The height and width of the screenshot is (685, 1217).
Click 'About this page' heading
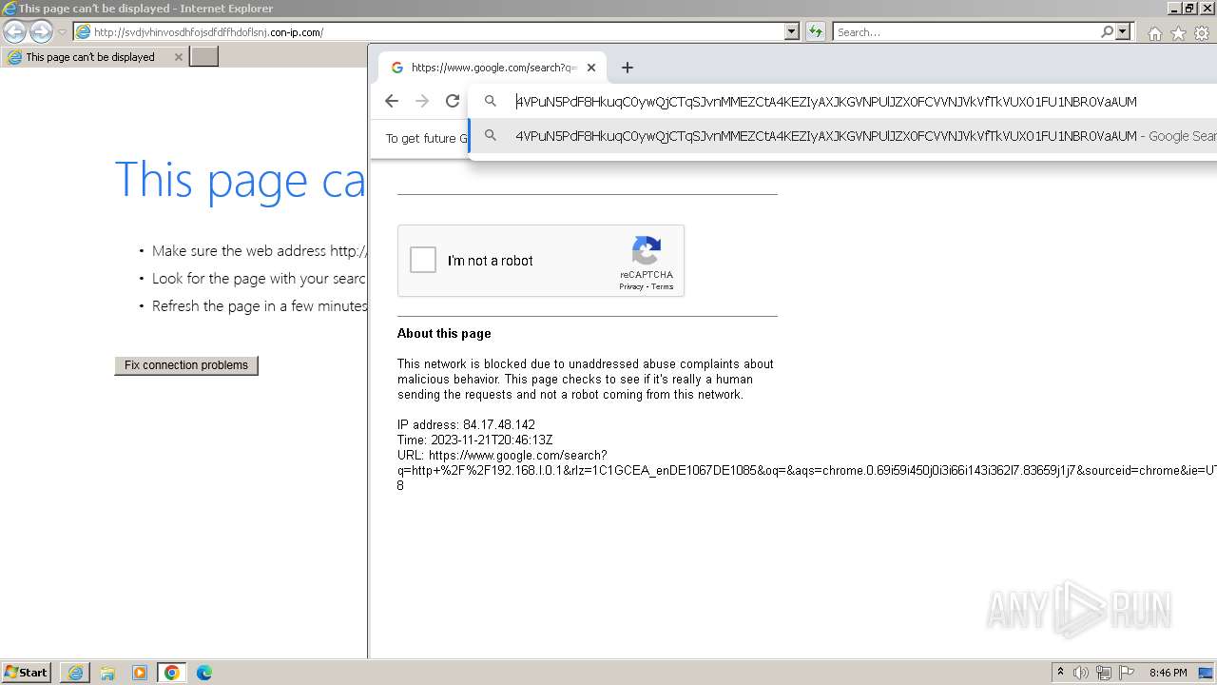tap(444, 334)
